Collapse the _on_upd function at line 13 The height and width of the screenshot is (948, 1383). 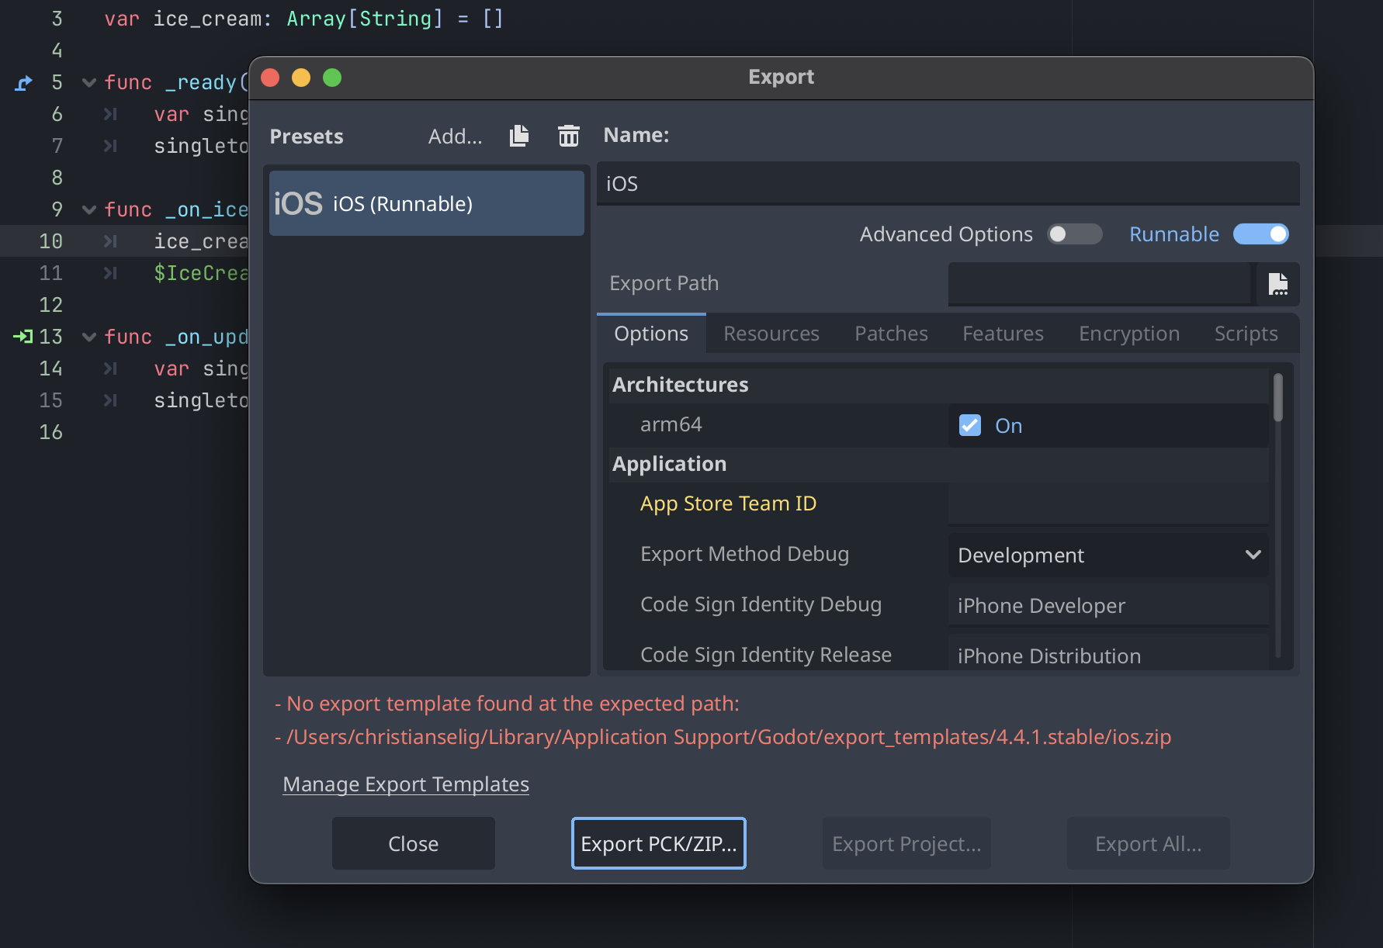(x=89, y=337)
